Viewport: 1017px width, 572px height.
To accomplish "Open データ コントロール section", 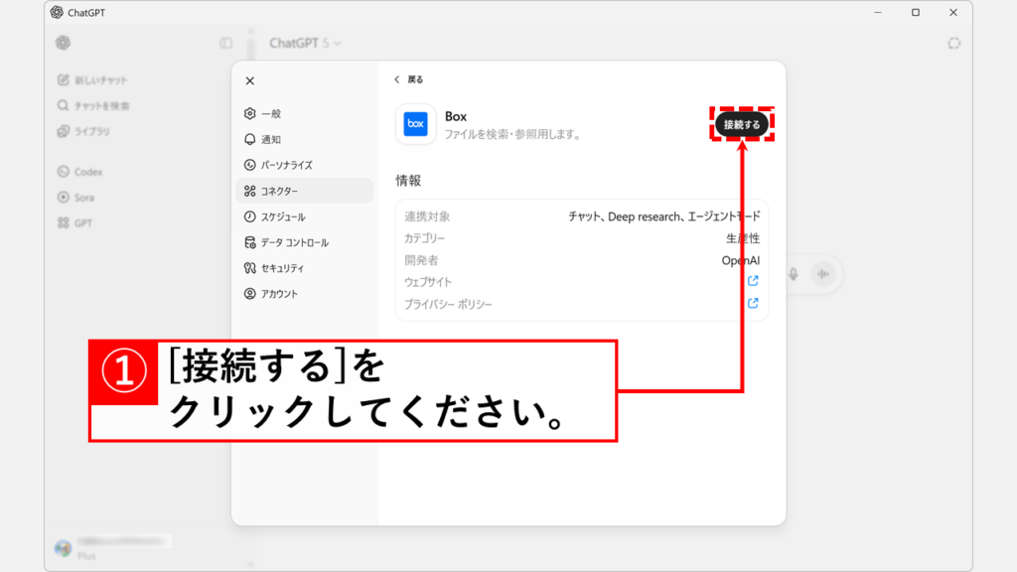I will click(304, 242).
